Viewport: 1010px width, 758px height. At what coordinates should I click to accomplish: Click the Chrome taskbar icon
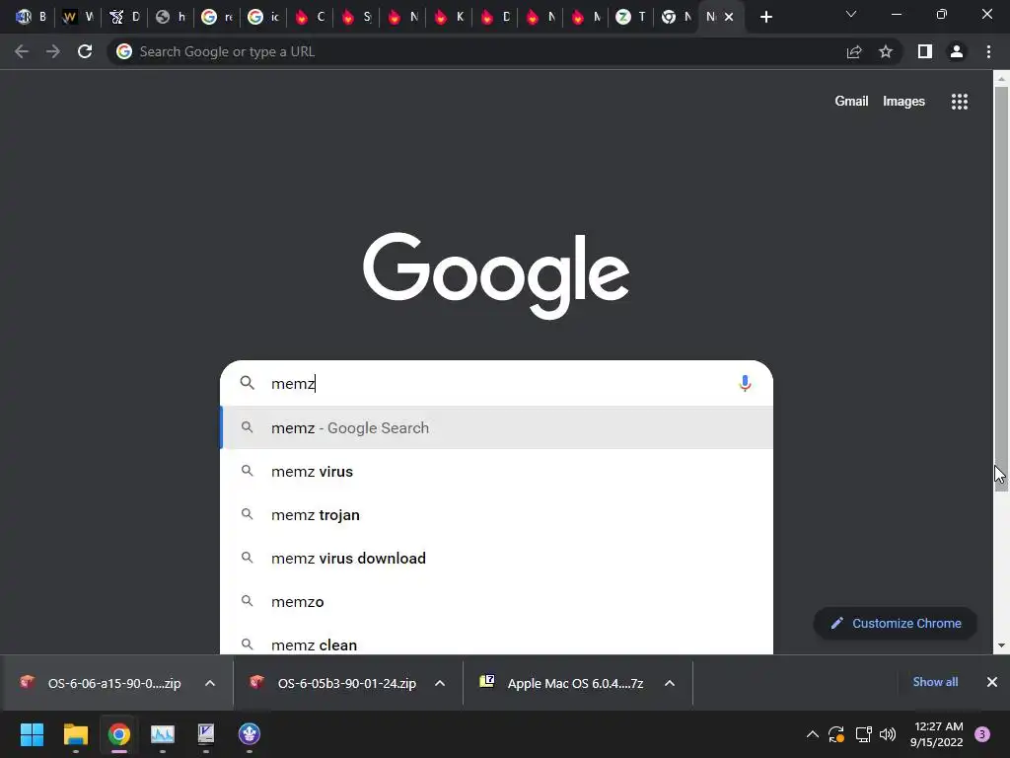click(x=119, y=734)
